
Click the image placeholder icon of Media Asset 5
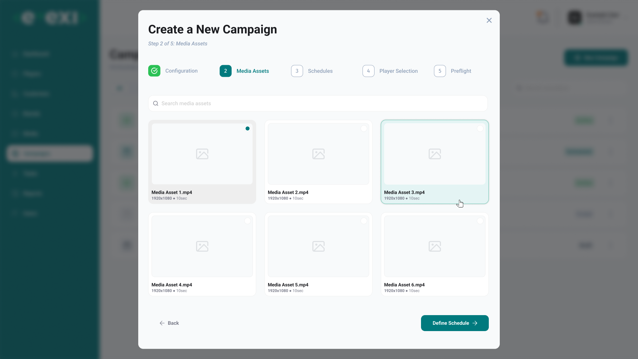(x=318, y=246)
